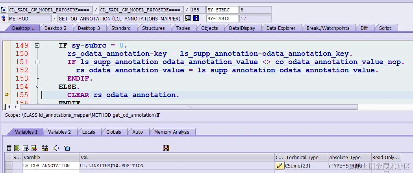Image resolution: width=413 pixels, height=173 pixels.
Task: Open the Structures tab
Action: tap(153, 28)
